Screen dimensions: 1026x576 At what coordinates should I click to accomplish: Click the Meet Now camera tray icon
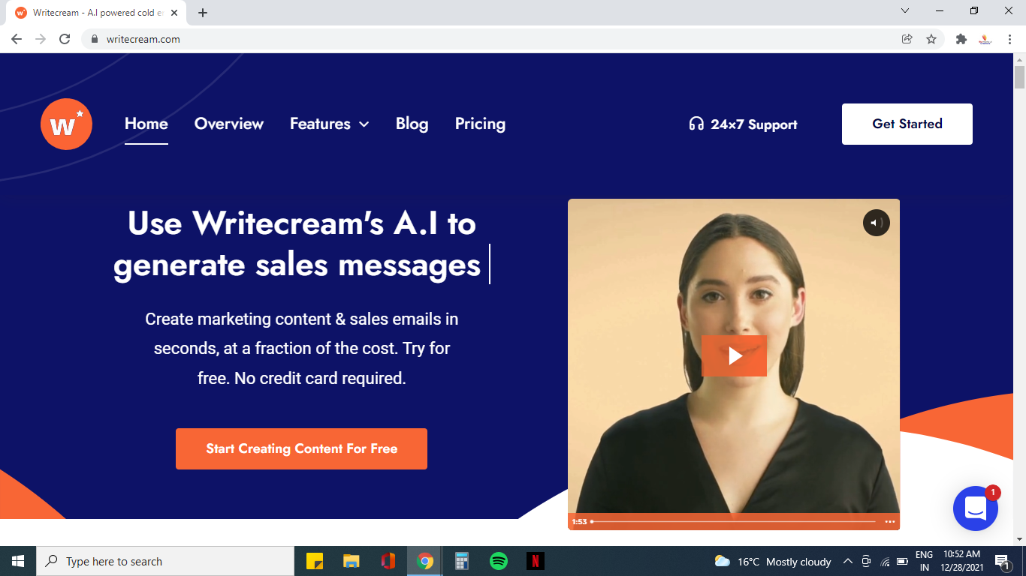(866, 561)
